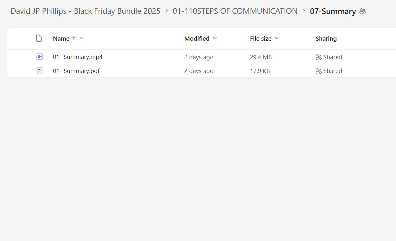This screenshot has width=396, height=241.
Task: Open the 01- Summary.mp4 file
Action: pyautogui.click(x=78, y=57)
